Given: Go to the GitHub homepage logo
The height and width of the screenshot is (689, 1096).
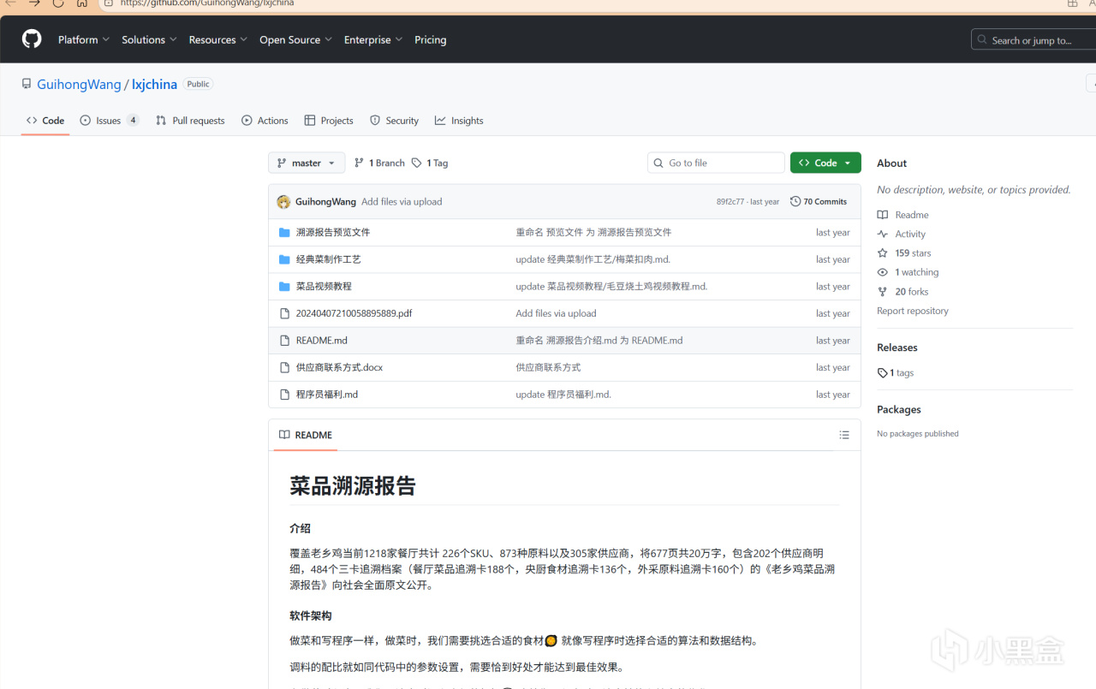Looking at the screenshot, I should click(x=32, y=39).
